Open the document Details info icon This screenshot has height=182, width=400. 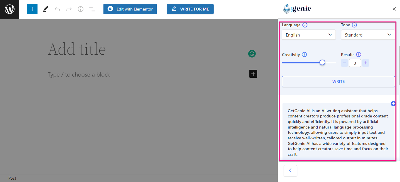tap(81, 9)
